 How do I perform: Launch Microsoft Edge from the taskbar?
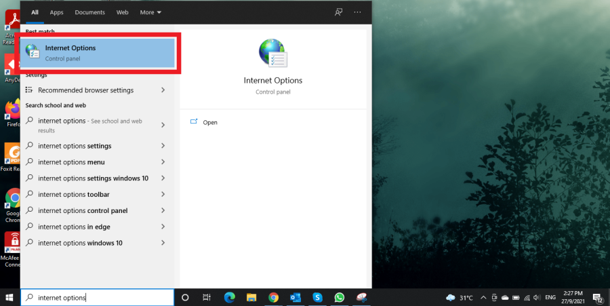pos(230,297)
